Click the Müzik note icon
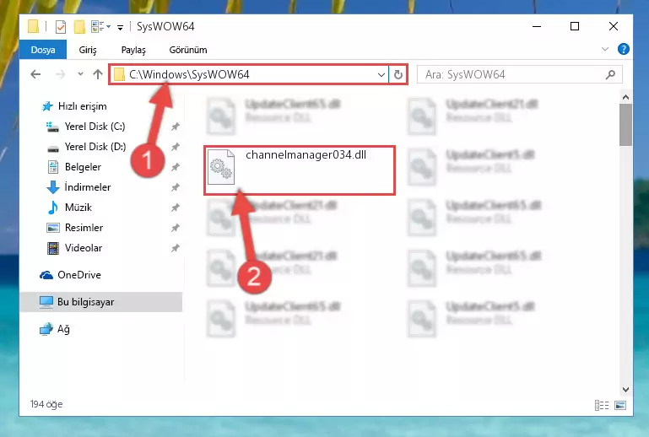Image resolution: width=649 pixels, height=437 pixels. [53, 208]
